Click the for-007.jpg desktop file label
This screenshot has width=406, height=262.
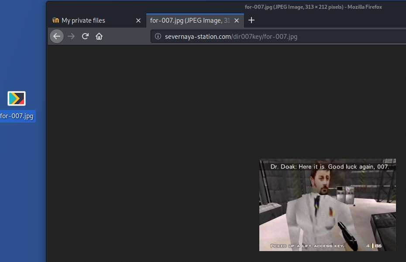pos(17,116)
